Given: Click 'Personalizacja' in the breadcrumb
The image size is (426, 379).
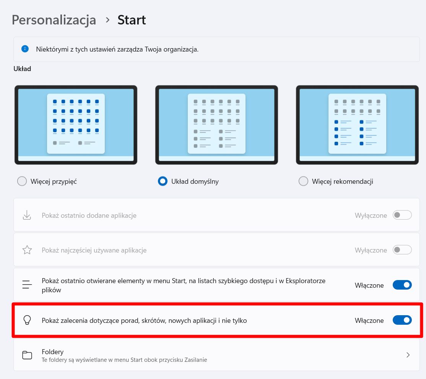Looking at the screenshot, I should click(54, 20).
